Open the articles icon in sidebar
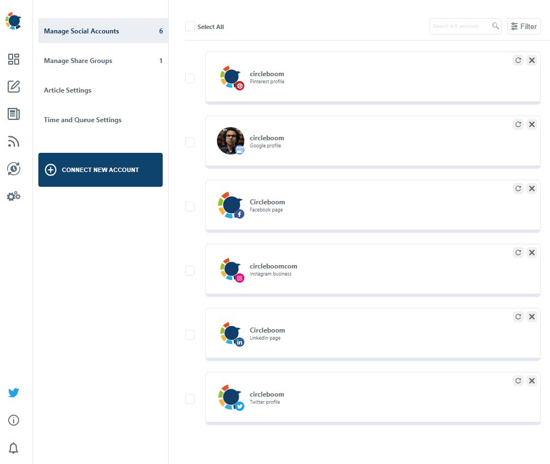The image size is (550, 464). (13, 114)
